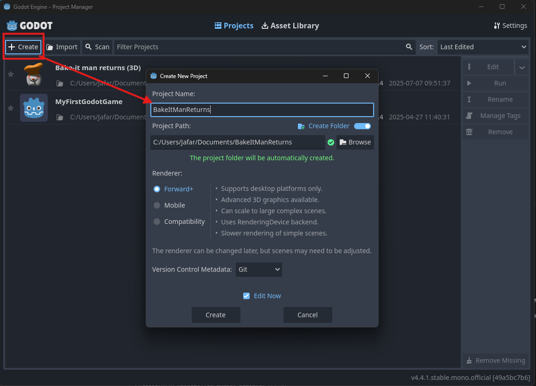Click the version string v4.4.1.stable.mono.official
The height and width of the screenshot is (386, 536).
coord(471,378)
